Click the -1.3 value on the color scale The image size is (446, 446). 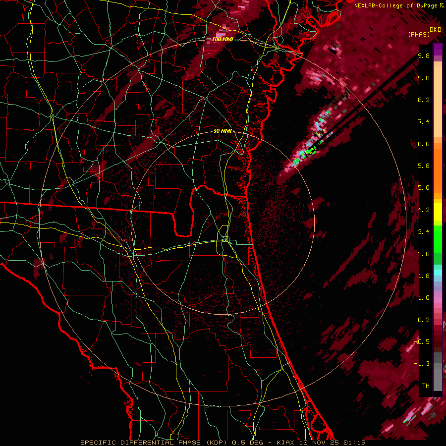pyautogui.click(x=422, y=364)
